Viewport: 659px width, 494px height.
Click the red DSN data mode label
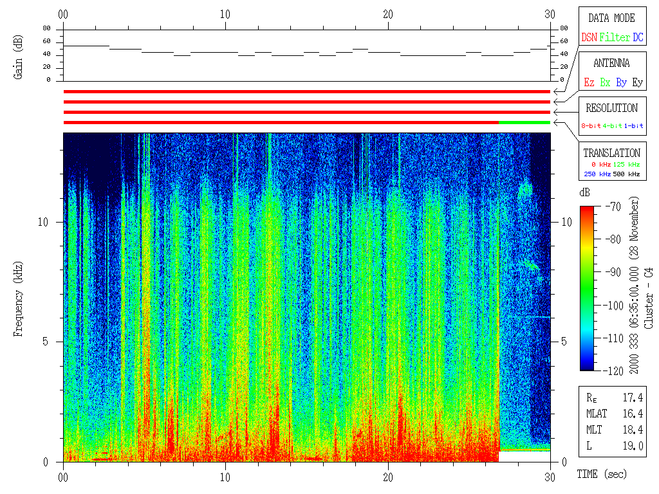point(589,38)
